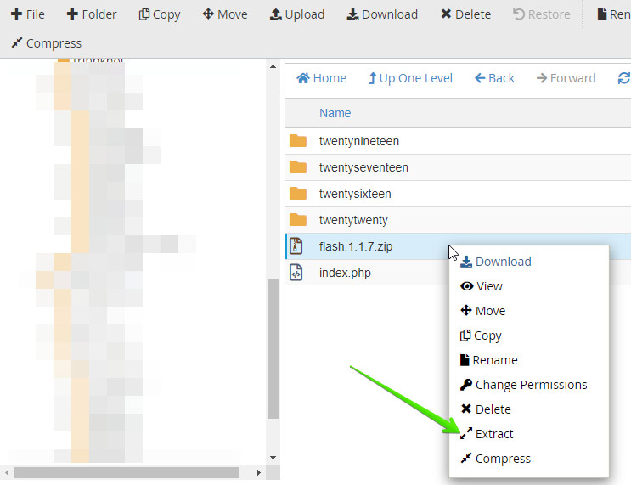
Task: Create a new folder with + Folder
Action: click(92, 14)
